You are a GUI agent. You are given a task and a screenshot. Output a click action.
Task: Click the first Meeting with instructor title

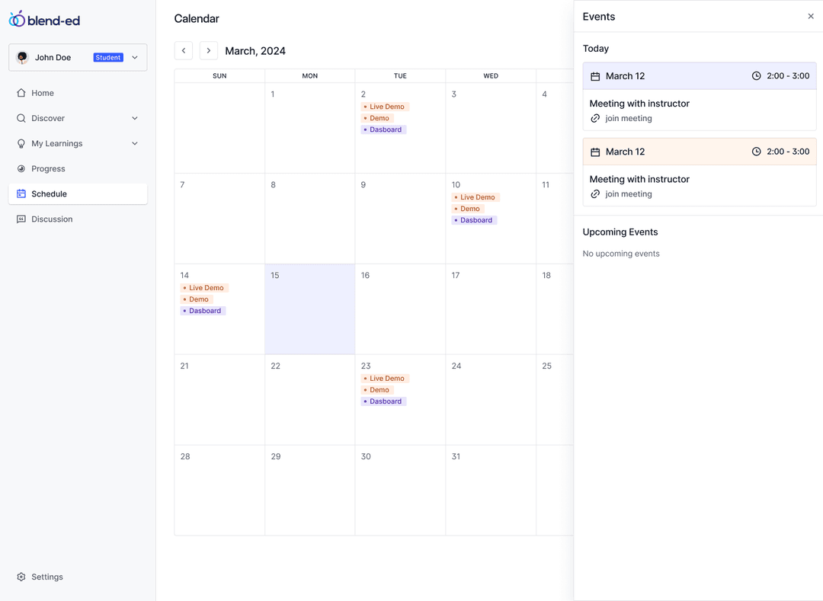(x=639, y=104)
